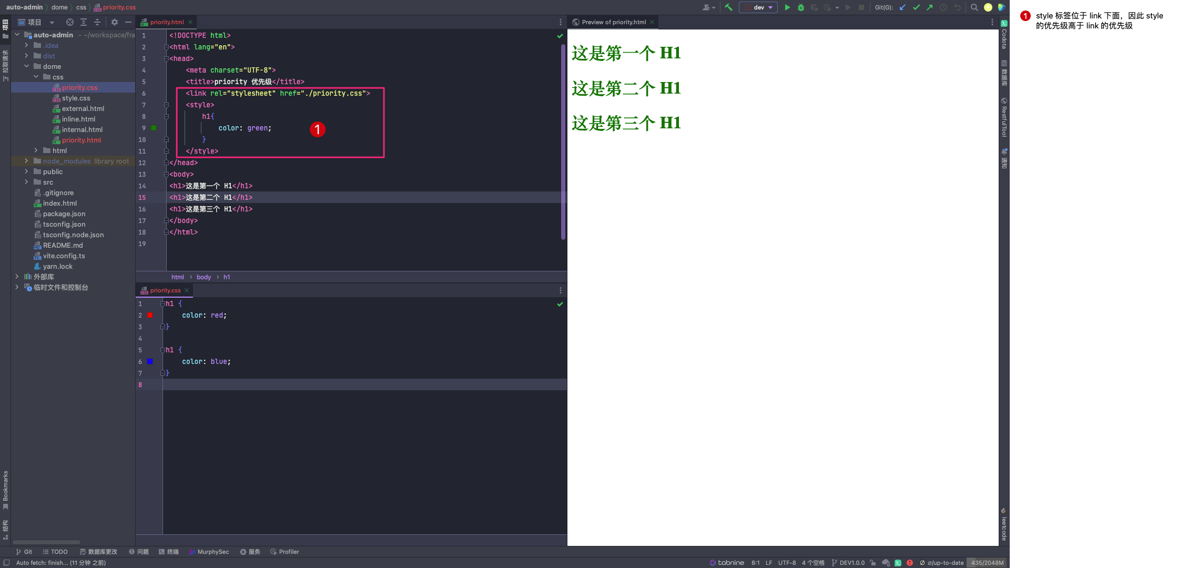Viewport: 1178px width, 568px height.
Task: Click the Git push arrow icon
Action: (x=929, y=7)
